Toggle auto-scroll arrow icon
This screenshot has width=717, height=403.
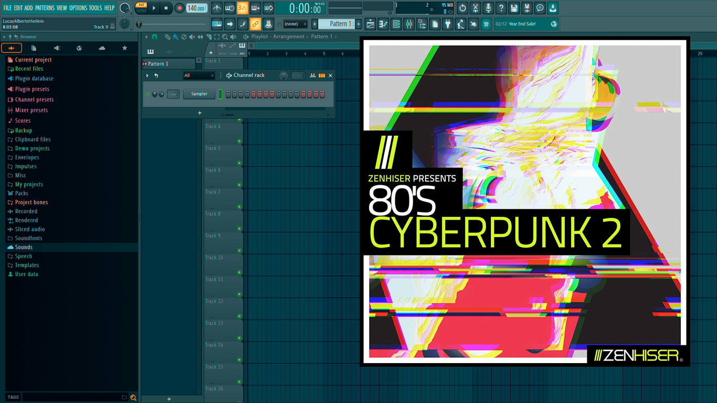(230, 24)
